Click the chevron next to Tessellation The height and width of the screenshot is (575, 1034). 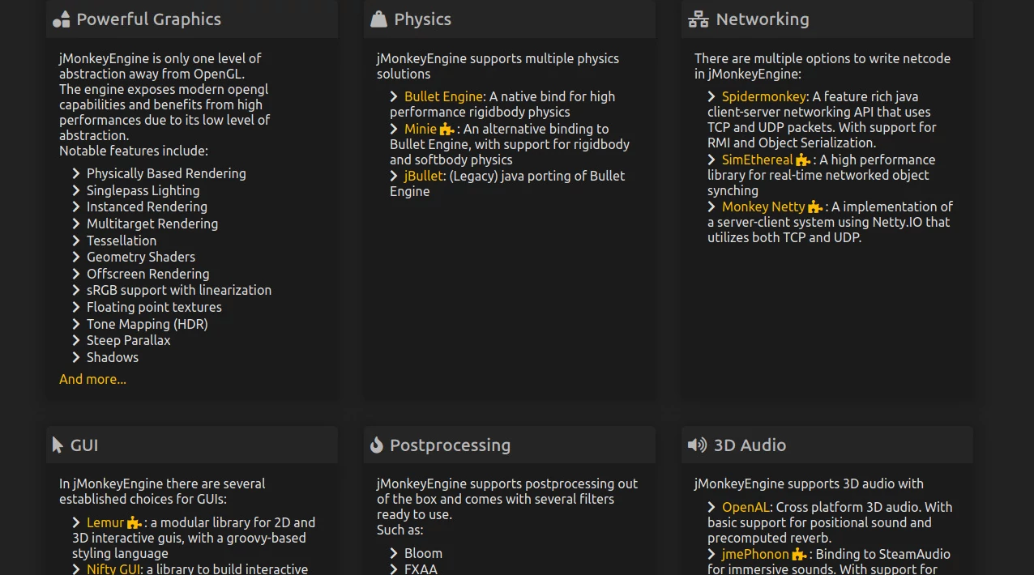pyautogui.click(x=76, y=241)
